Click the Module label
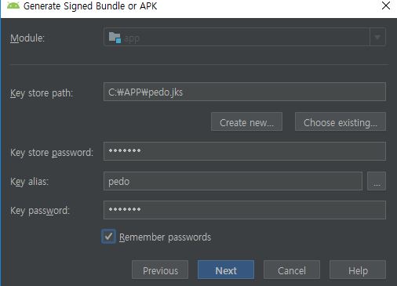397x286 pixels. click(27, 38)
